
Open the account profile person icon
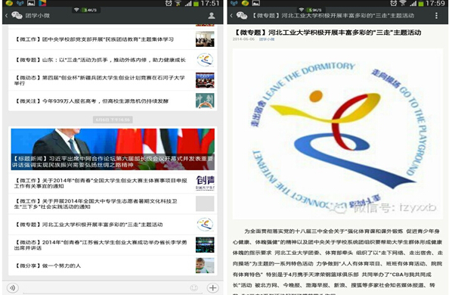[212, 15]
